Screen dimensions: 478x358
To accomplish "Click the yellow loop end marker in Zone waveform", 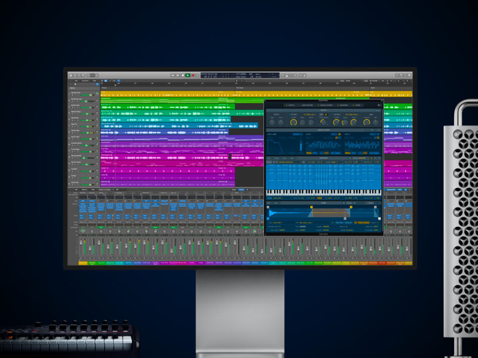I will click(x=351, y=207).
